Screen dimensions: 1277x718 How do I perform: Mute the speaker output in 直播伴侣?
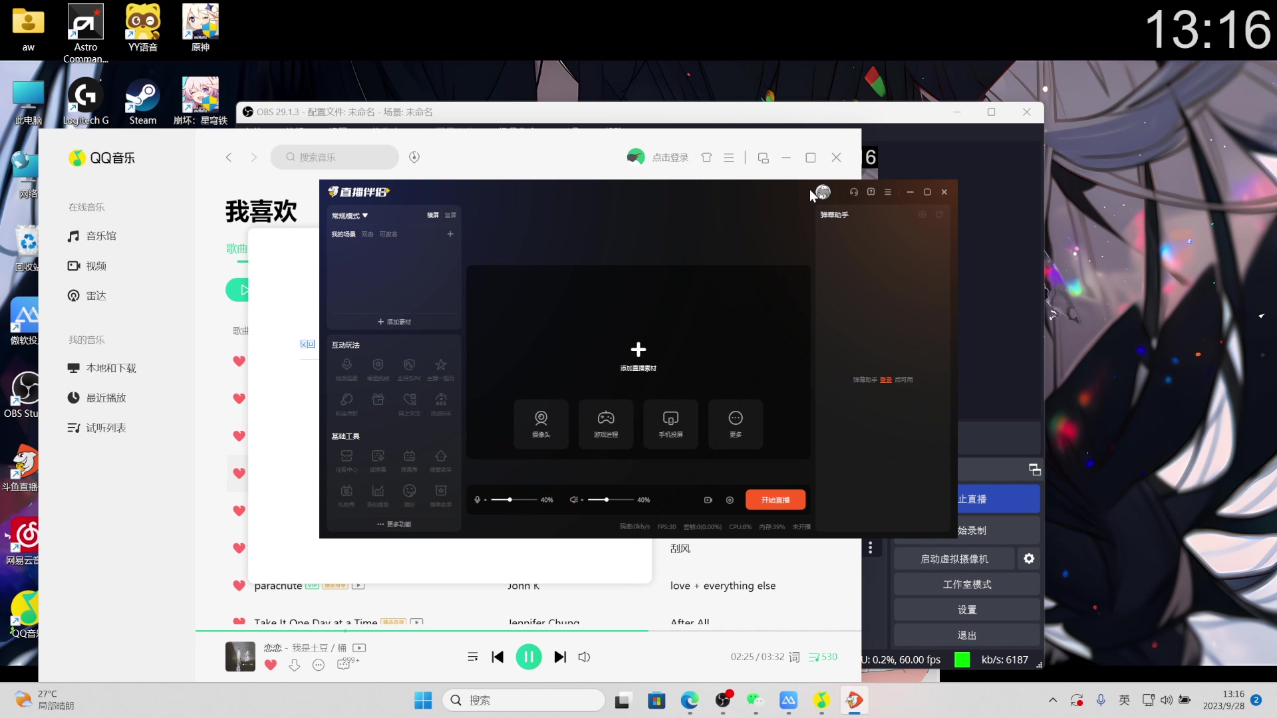(x=573, y=500)
